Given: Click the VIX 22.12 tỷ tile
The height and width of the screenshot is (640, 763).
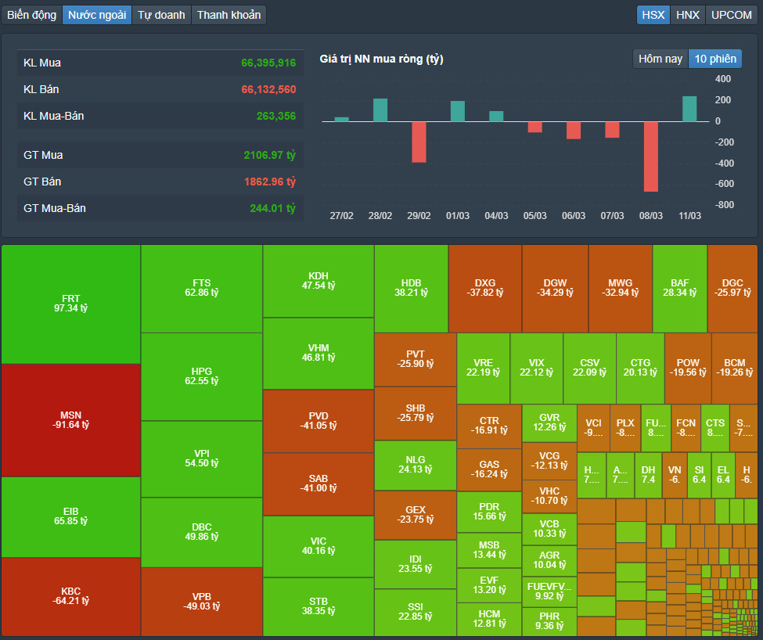Looking at the screenshot, I should (x=536, y=369).
